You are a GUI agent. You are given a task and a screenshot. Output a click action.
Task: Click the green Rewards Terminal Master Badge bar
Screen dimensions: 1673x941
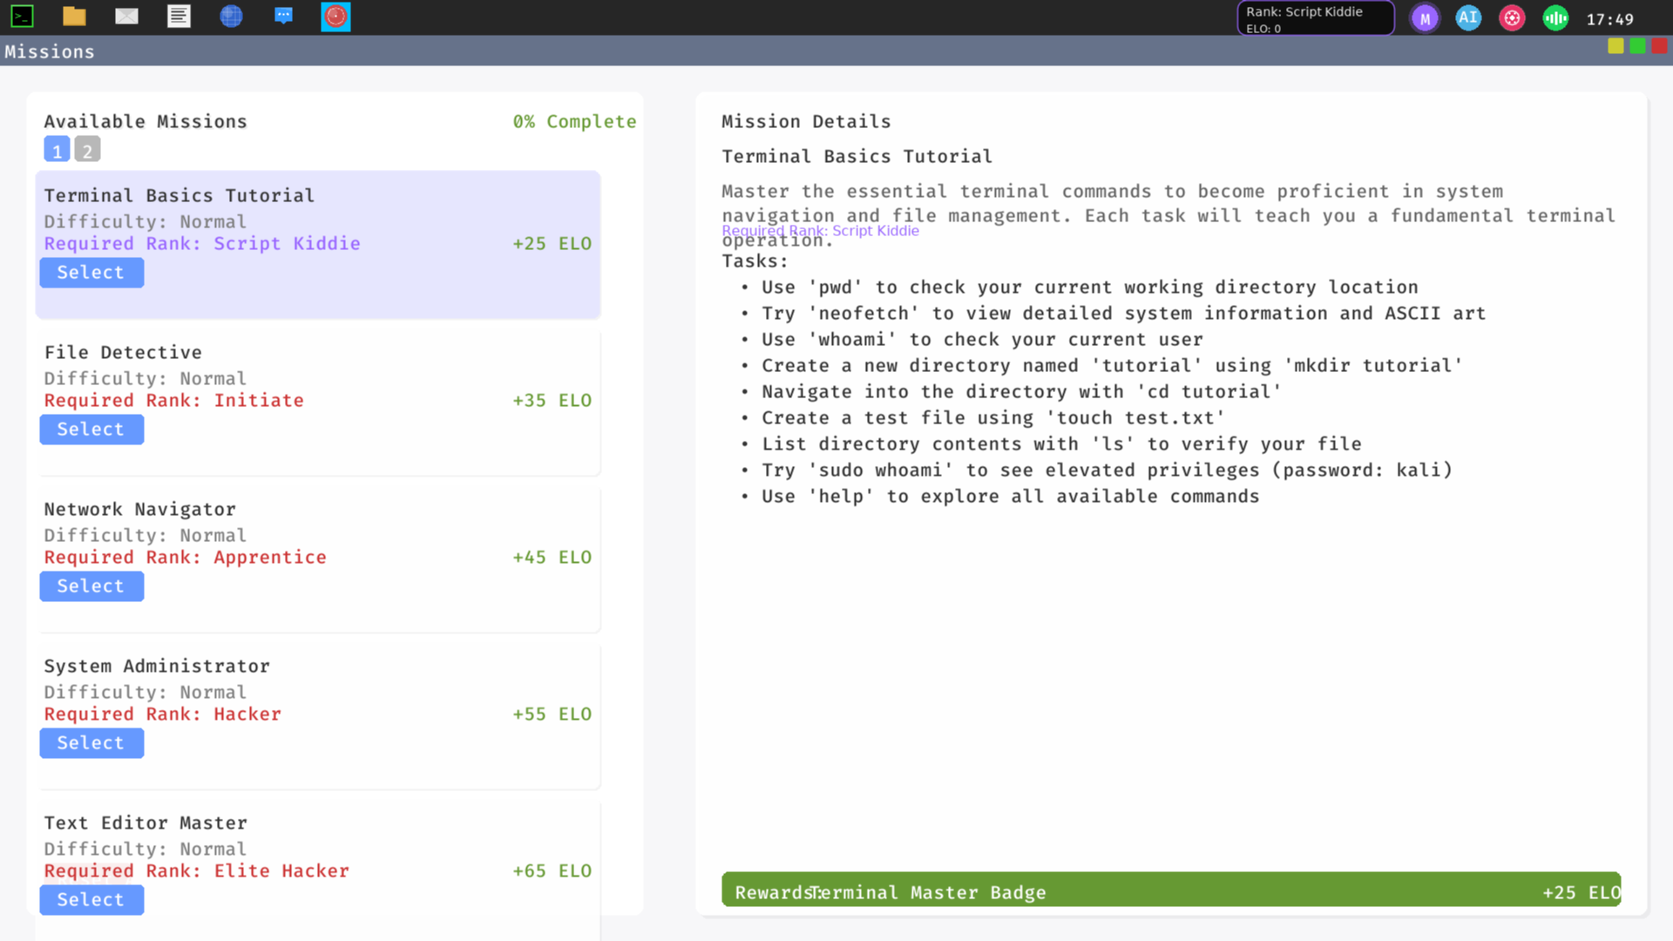pos(1170,890)
